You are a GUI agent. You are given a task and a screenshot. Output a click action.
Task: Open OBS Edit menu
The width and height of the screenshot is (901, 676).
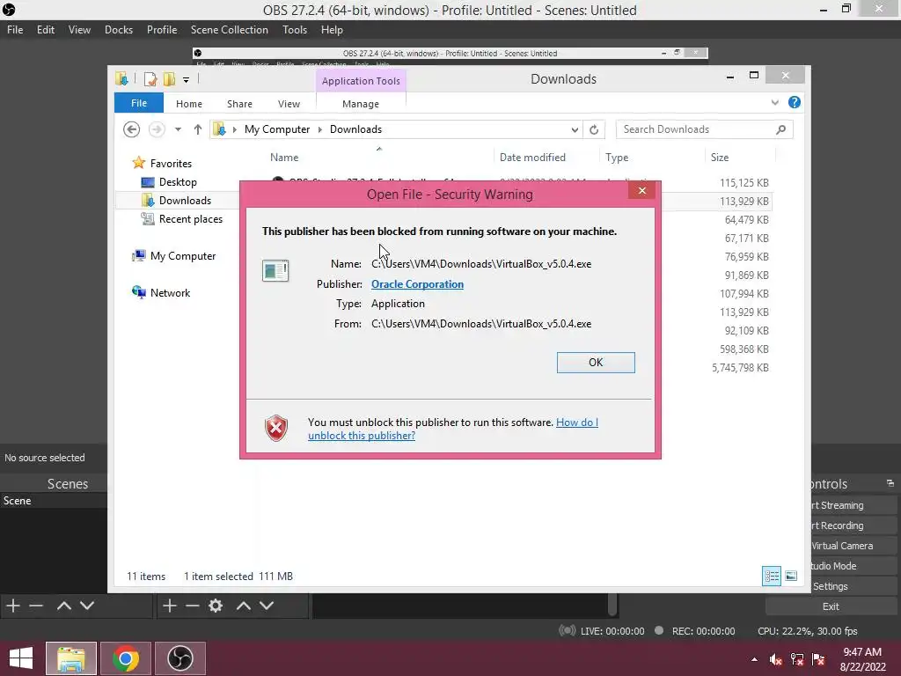(x=46, y=30)
